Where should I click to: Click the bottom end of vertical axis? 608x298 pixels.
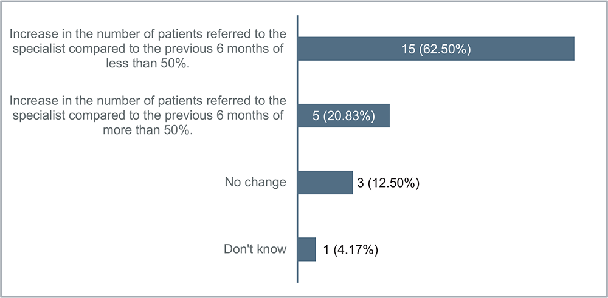click(x=297, y=280)
